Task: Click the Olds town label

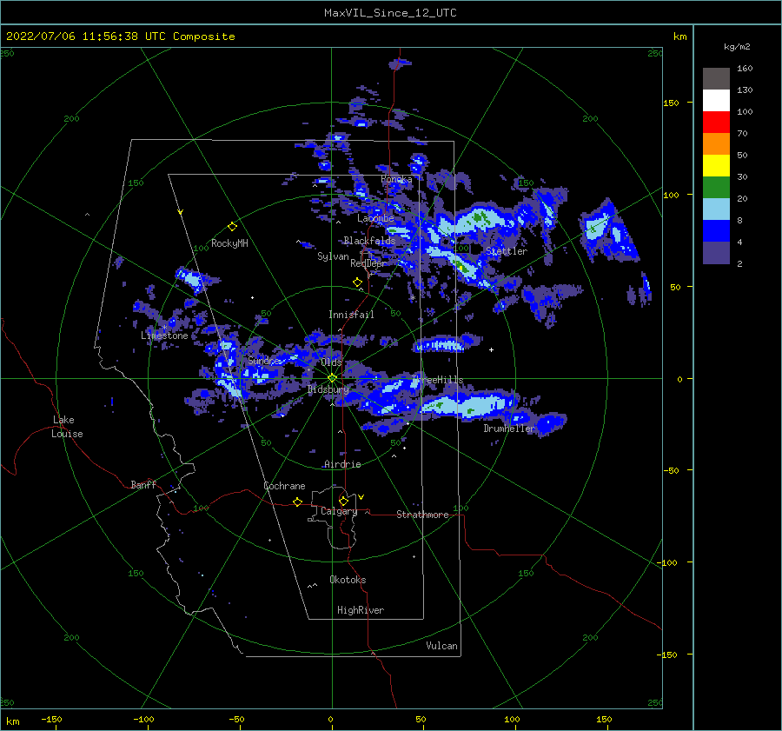Action: coord(331,362)
